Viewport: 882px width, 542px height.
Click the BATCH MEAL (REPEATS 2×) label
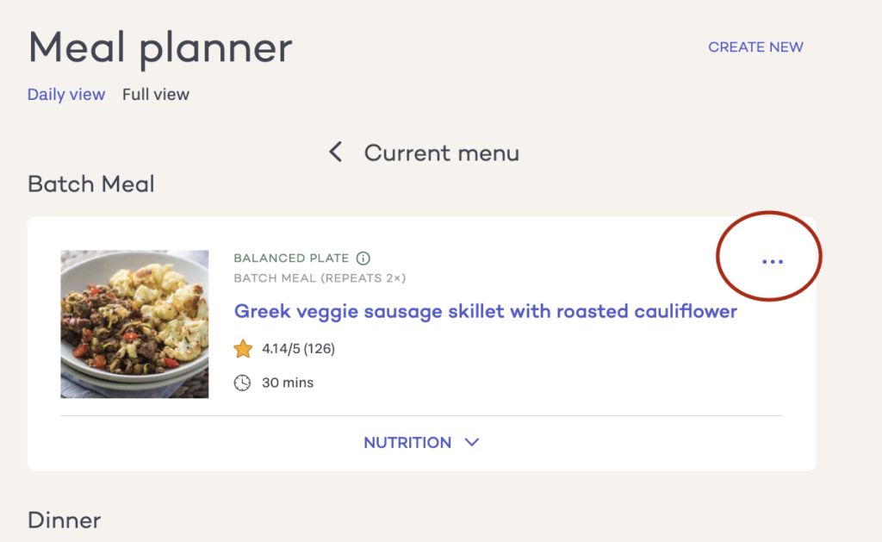tap(320, 277)
